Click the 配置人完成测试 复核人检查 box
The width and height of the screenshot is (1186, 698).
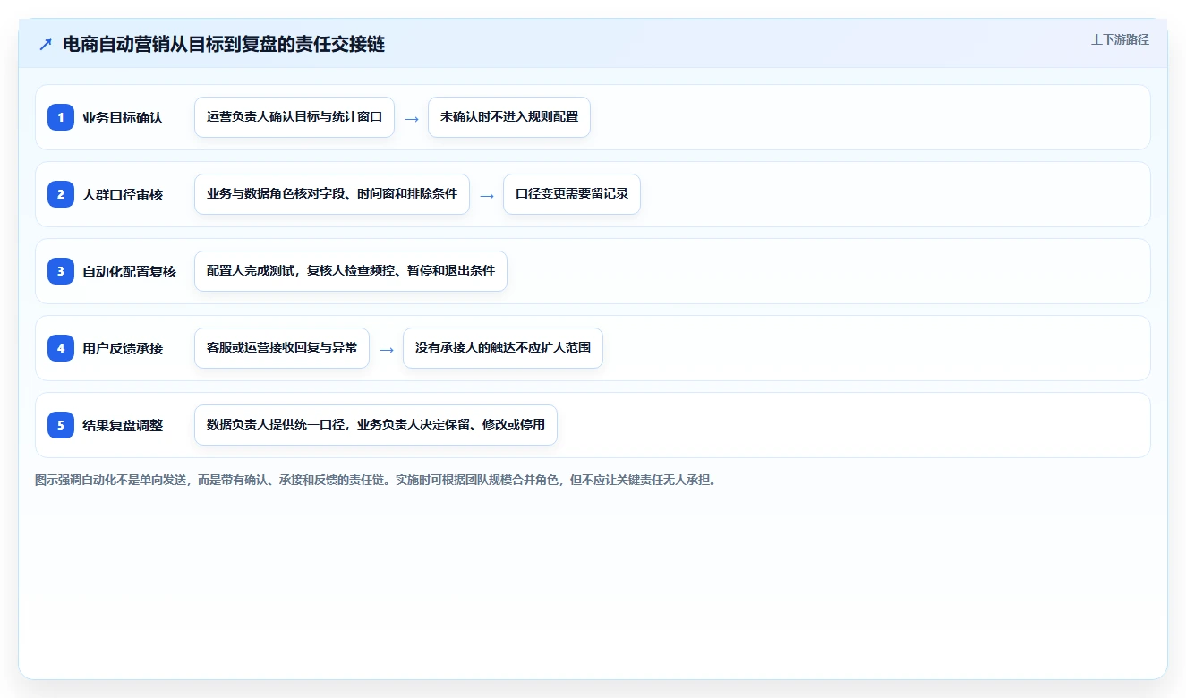[351, 271]
